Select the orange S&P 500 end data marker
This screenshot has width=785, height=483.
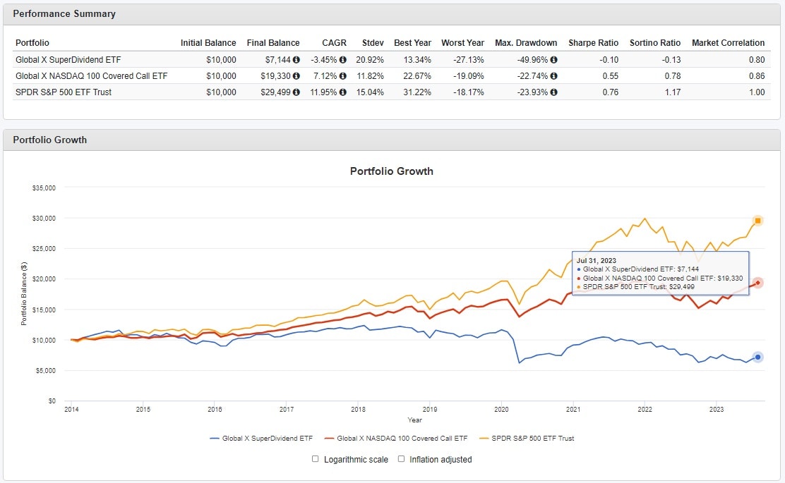tap(757, 221)
